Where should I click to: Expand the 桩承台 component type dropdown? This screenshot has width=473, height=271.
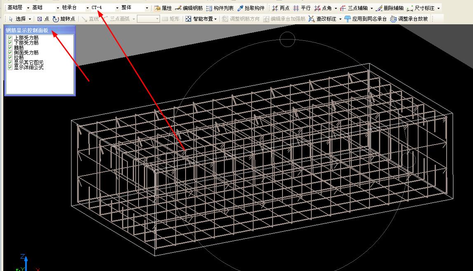(87, 8)
